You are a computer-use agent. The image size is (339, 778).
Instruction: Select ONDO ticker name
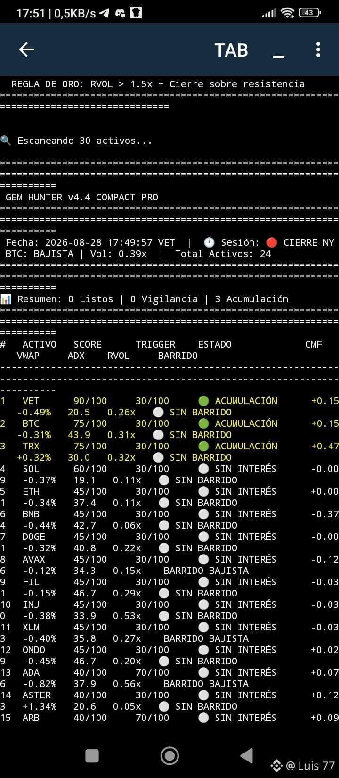[34, 650]
